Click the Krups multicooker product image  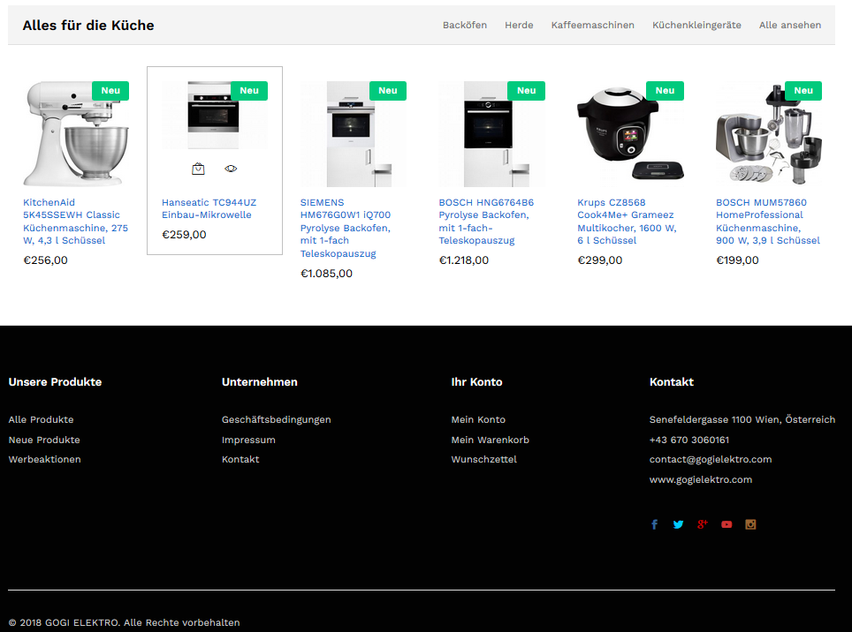pyautogui.click(x=630, y=134)
